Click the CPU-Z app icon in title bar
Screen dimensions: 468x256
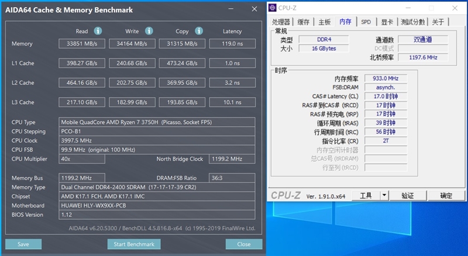click(272, 8)
